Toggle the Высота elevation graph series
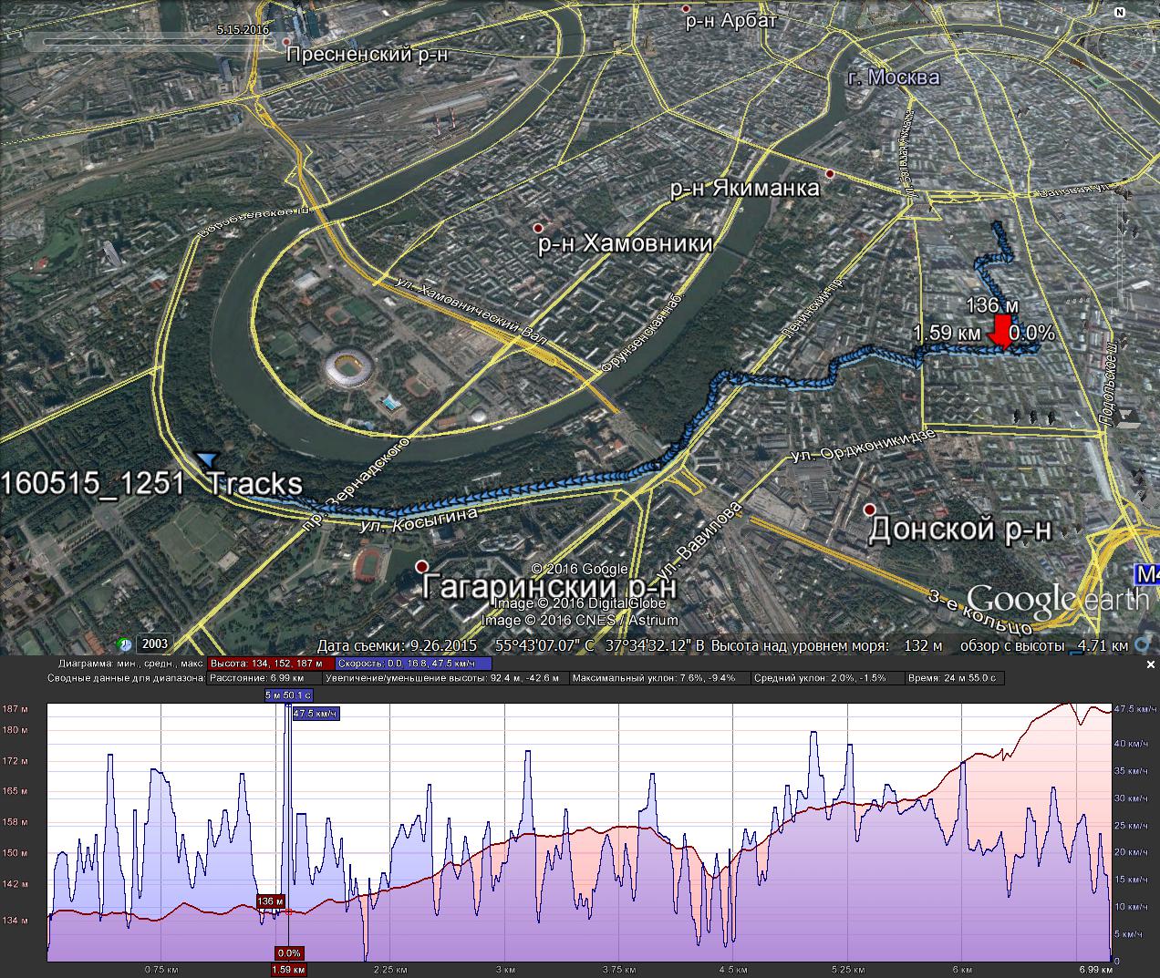 pyautogui.click(x=271, y=664)
